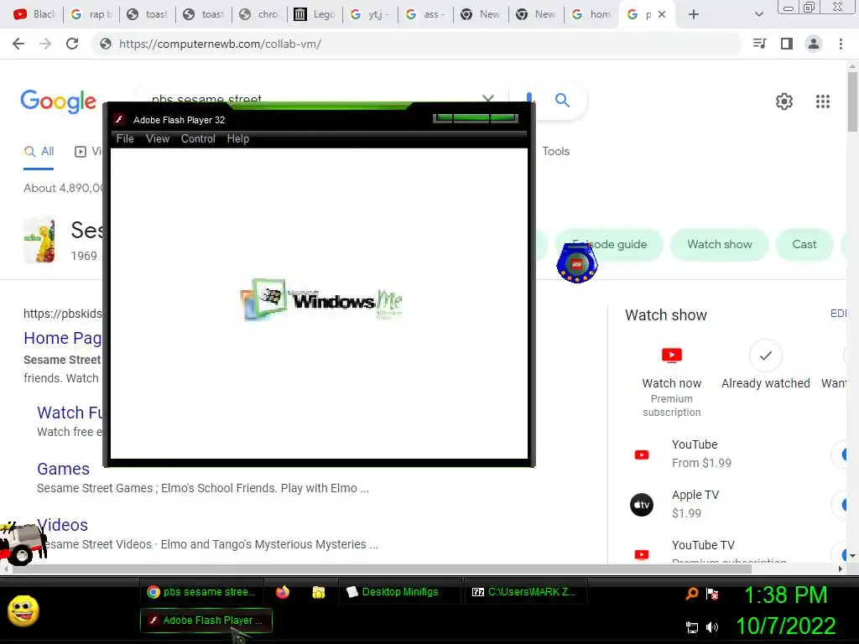859x644 pixels.
Task: Click the Google search magnifier button
Action: 562,101
